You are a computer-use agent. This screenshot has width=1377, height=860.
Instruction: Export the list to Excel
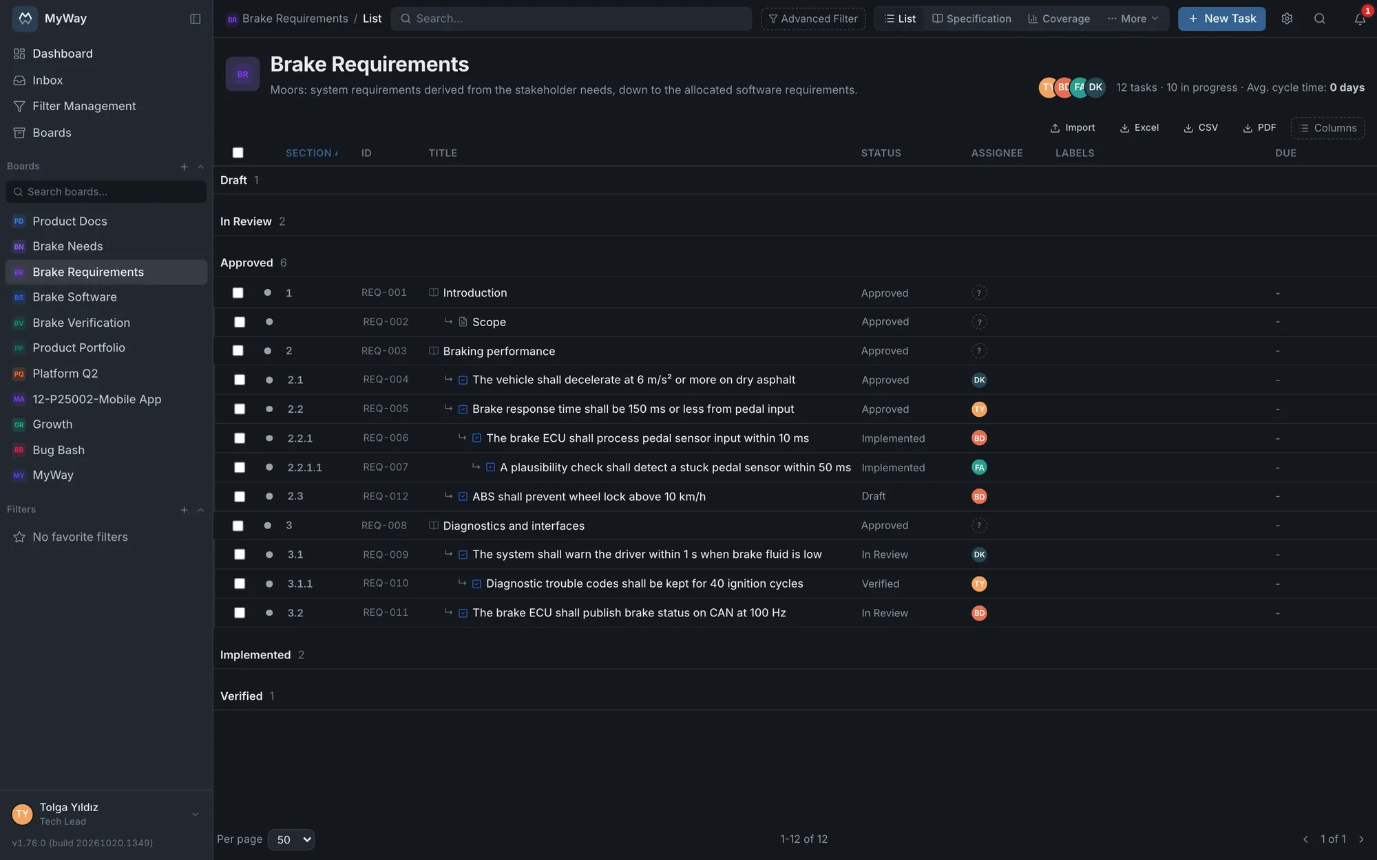tap(1139, 128)
